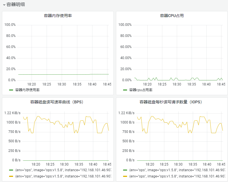
Task: Click yellow series swatch in BPS panel legend
Action: [11, 176]
